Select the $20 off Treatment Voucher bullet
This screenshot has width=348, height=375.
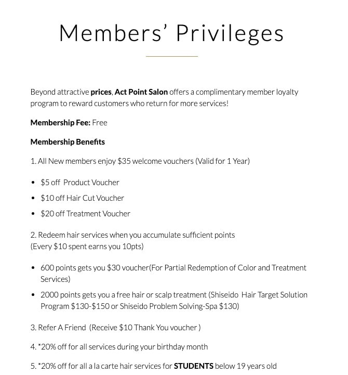tap(86, 214)
